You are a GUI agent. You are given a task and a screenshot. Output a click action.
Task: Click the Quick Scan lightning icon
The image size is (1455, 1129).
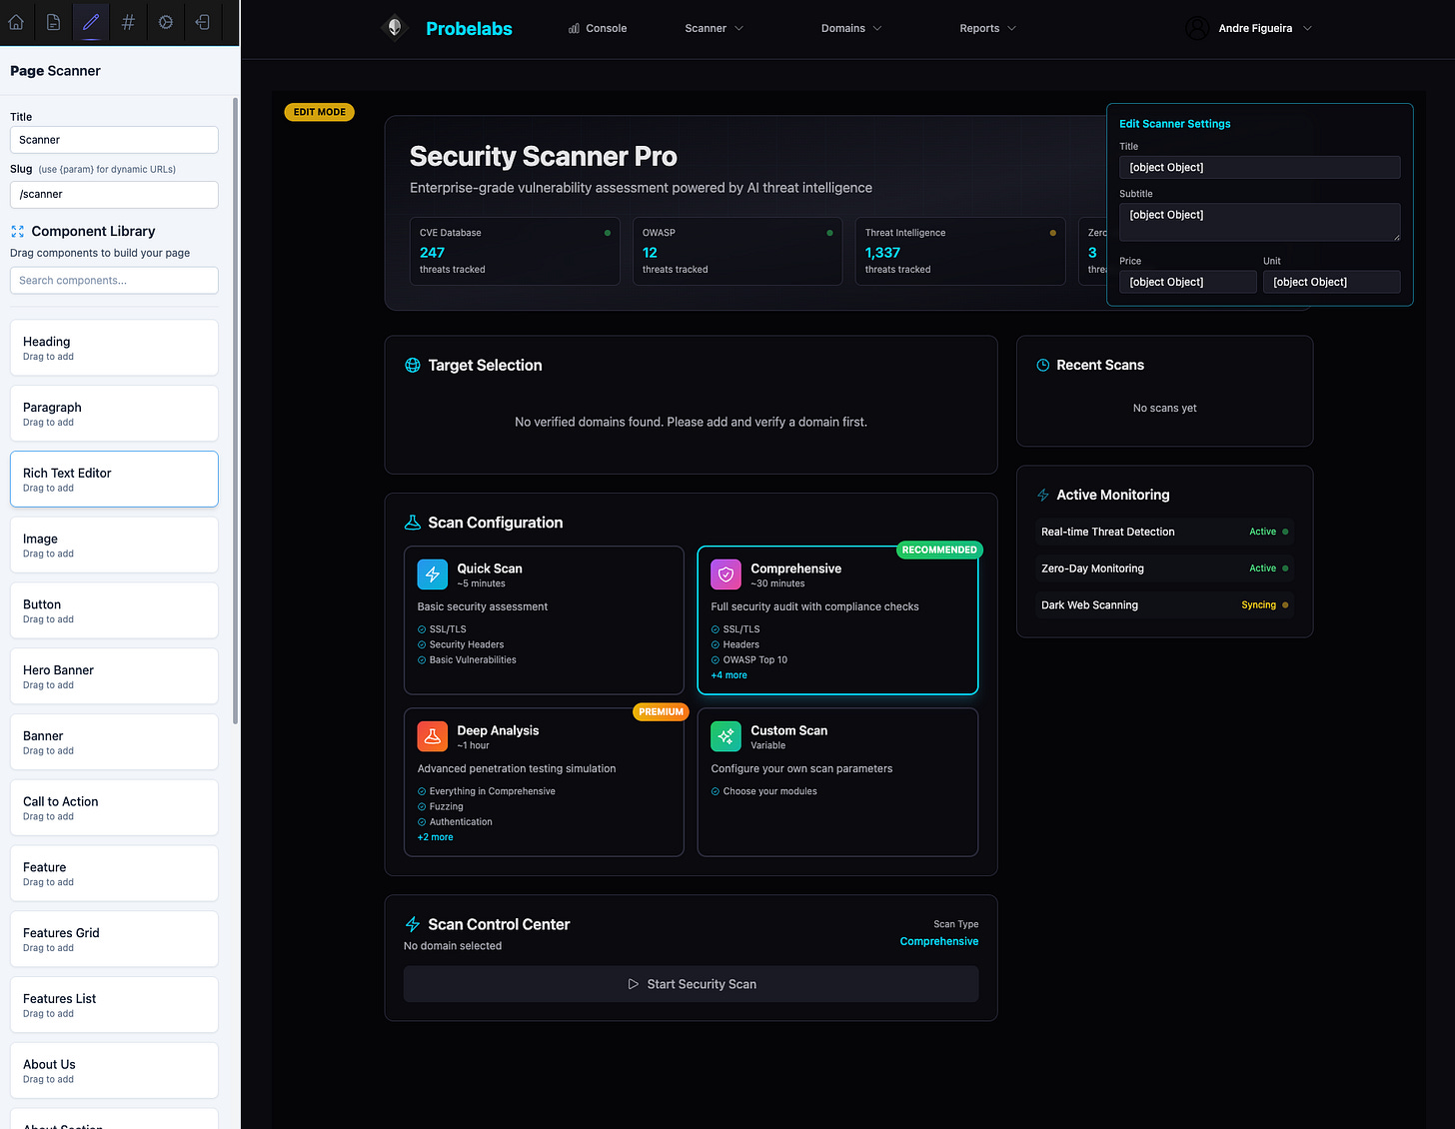point(433,574)
